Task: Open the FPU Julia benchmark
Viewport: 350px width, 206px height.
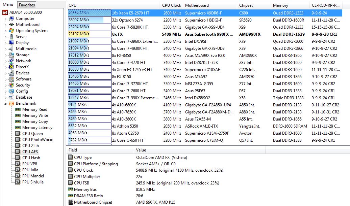Action: [x=30, y=170]
